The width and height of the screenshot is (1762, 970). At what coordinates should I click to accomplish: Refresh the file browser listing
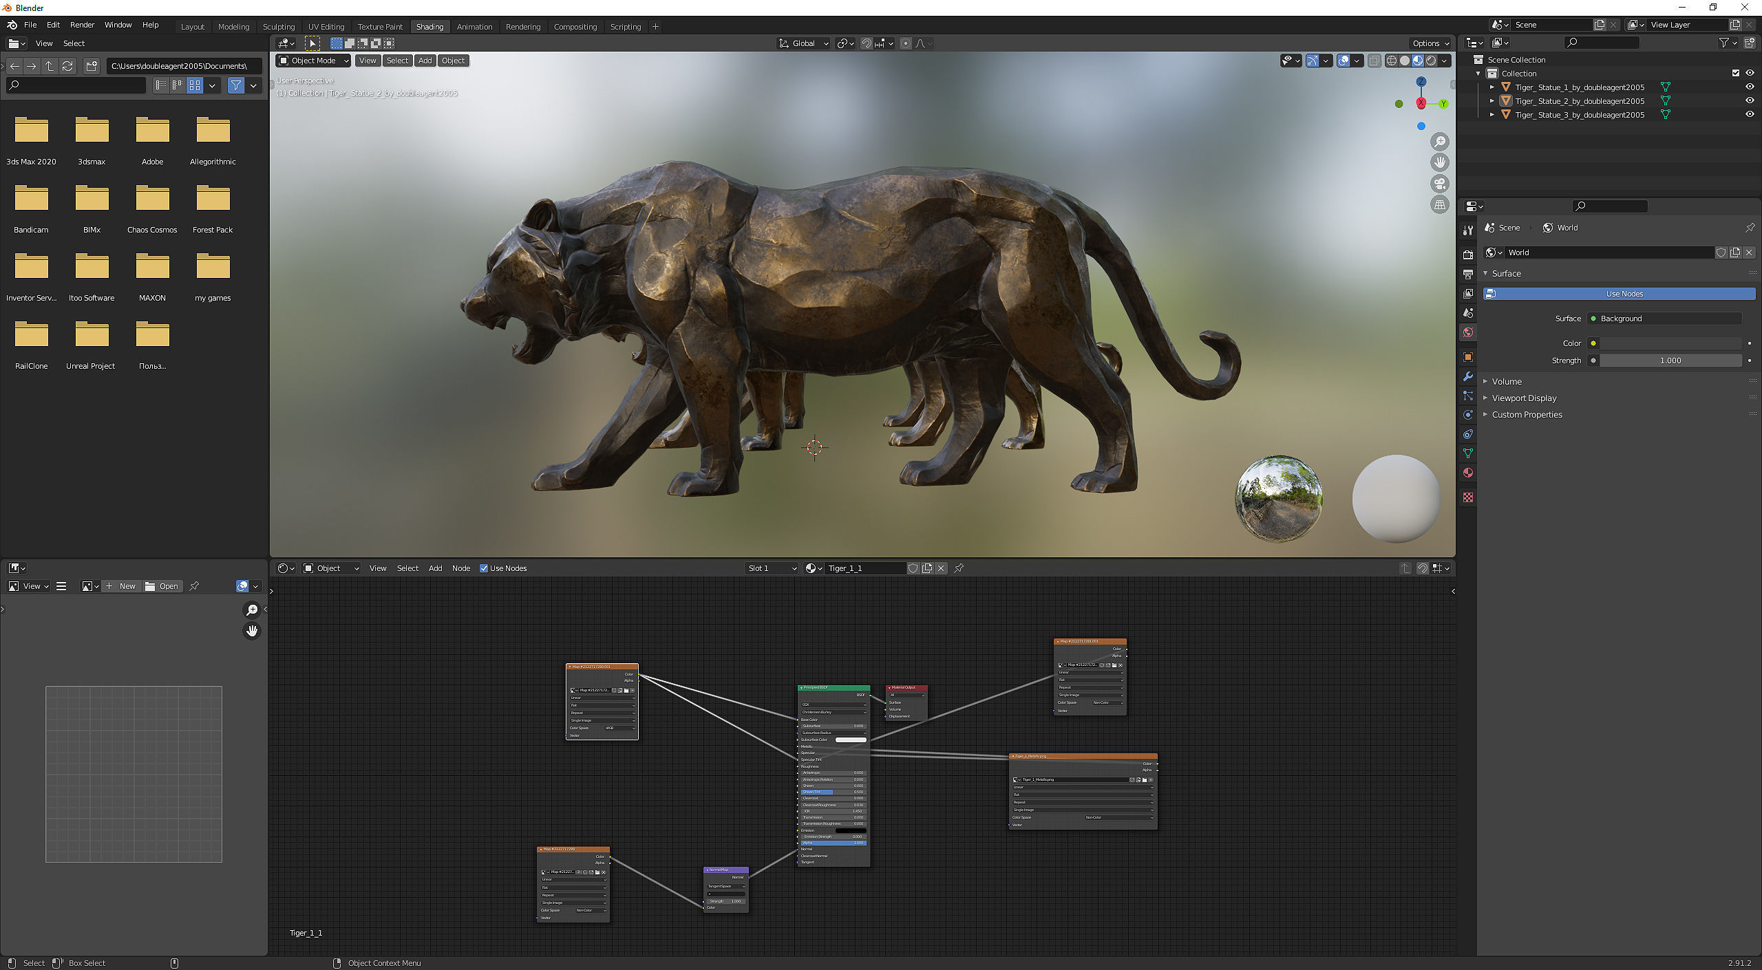click(67, 66)
